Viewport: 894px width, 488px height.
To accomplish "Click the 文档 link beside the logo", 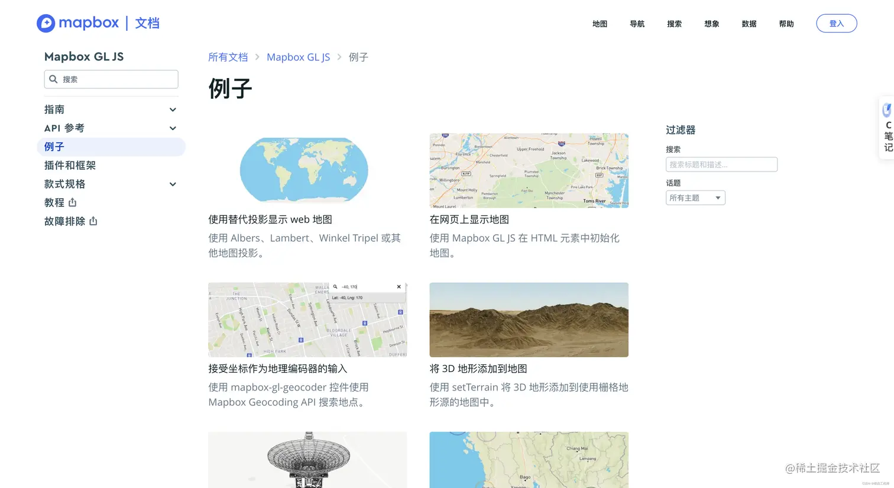I will click(147, 23).
